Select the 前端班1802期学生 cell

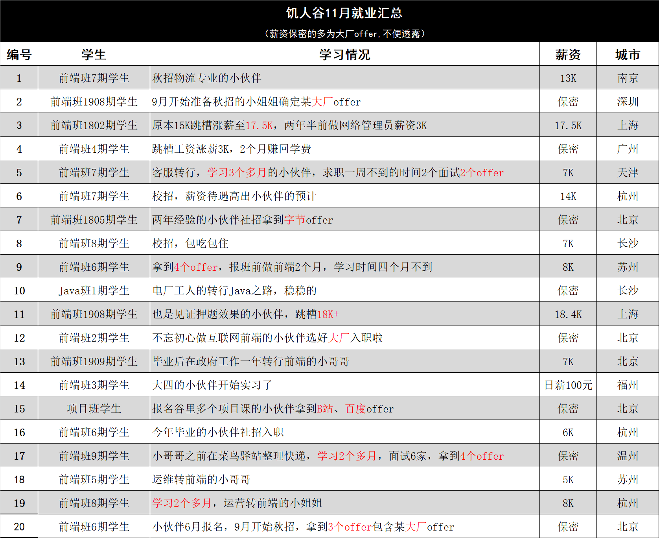click(94, 125)
